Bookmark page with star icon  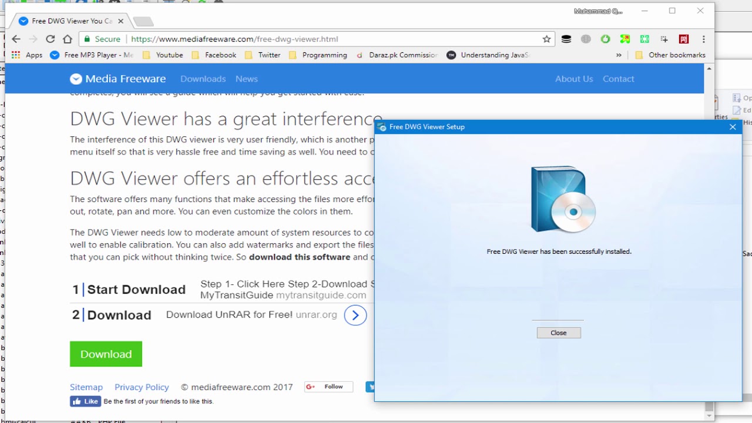(546, 39)
